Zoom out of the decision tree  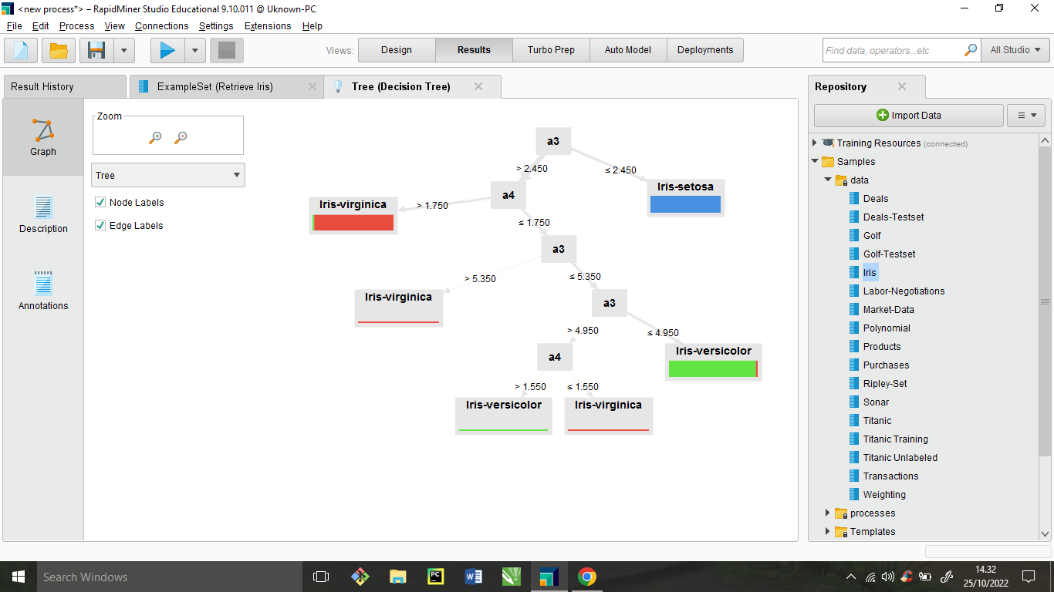181,138
